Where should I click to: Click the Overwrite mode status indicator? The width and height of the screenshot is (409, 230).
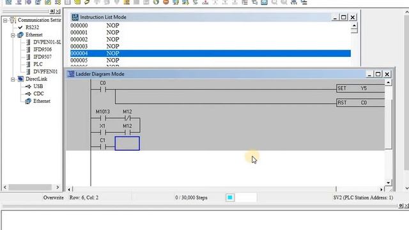point(54,197)
